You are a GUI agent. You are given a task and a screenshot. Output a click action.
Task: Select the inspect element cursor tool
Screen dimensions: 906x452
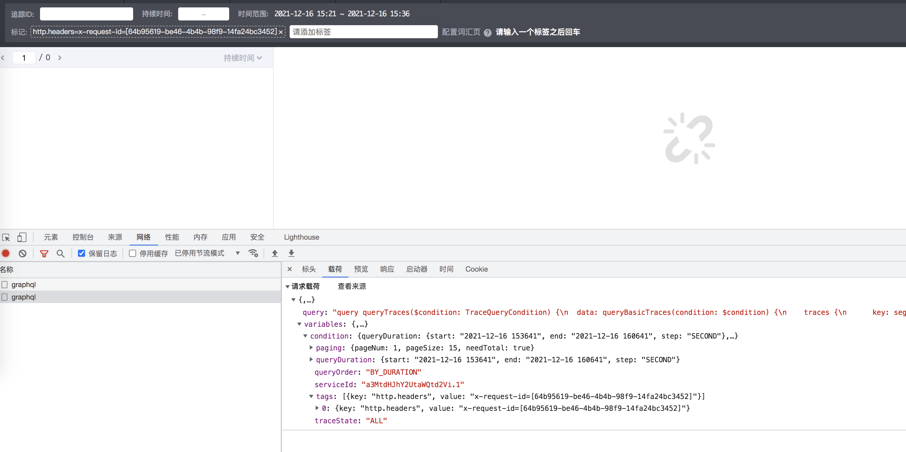(x=6, y=237)
